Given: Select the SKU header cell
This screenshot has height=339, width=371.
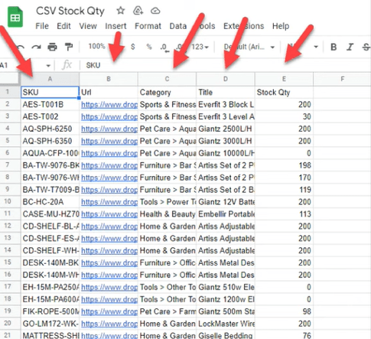Looking at the screenshot, I should [x=50, y=92].
